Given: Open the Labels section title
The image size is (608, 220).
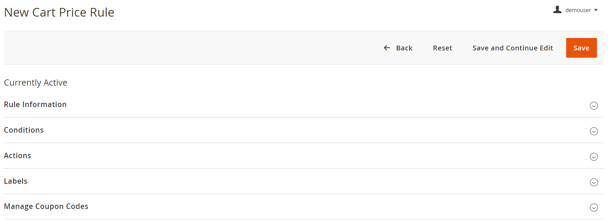Looking at the screenshot, I should tap(16, 181).
